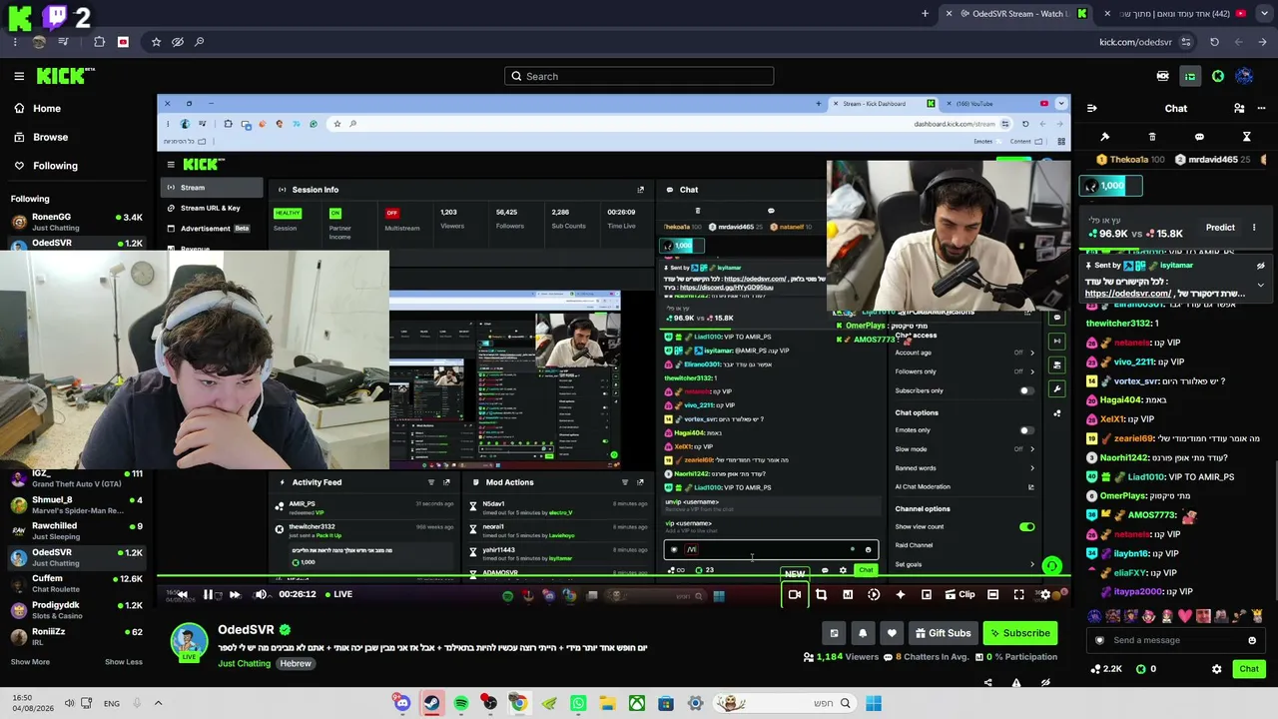
Task: Toggle Subscribers only in streamed dashboard
Action: point(1026,390)
